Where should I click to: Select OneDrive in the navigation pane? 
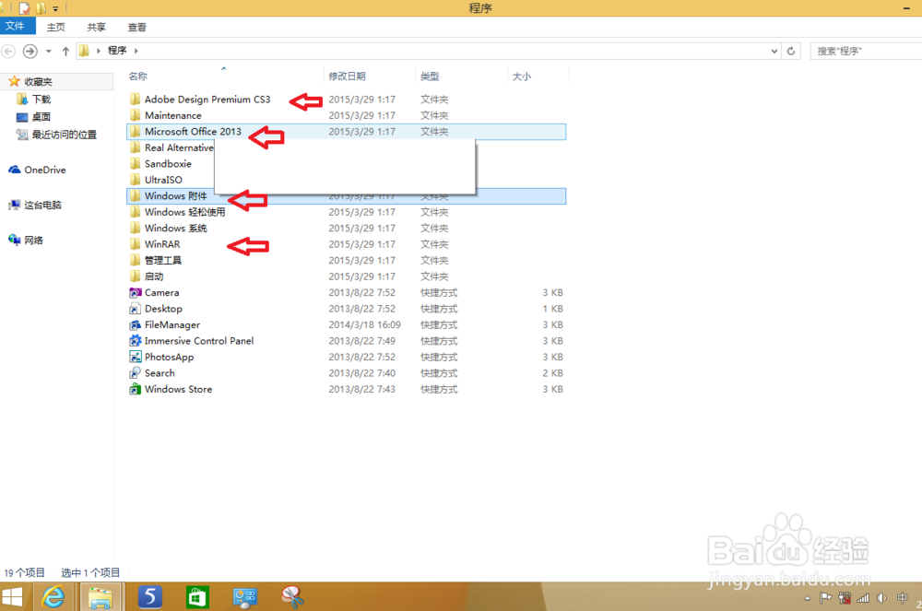tap(44, 170)
